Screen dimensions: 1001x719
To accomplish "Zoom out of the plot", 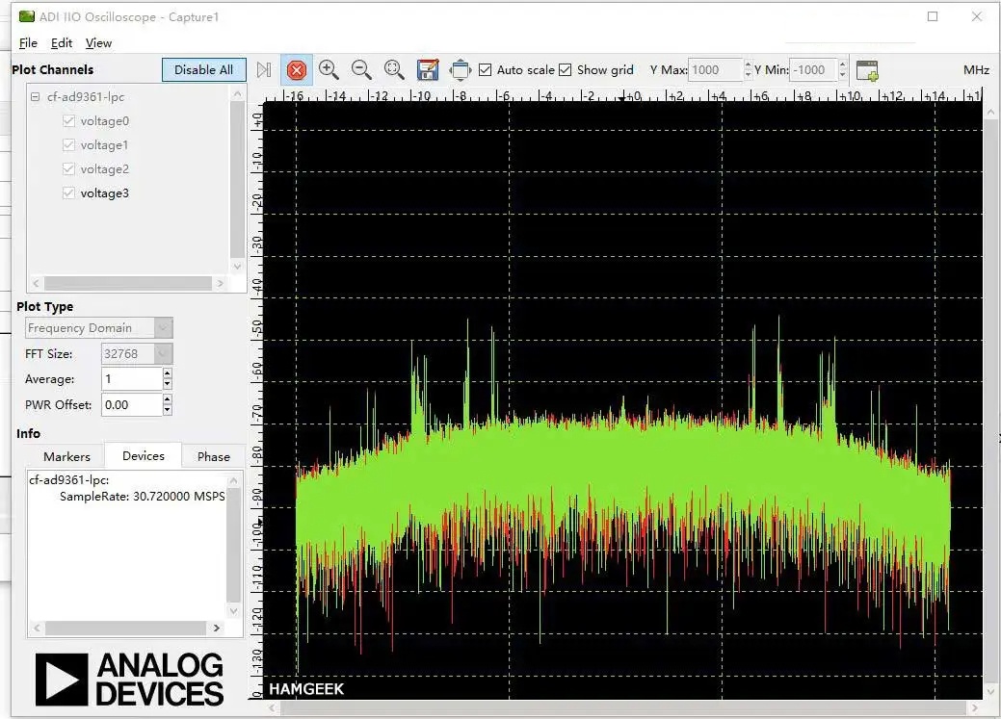I will click(x=361, y=69).
